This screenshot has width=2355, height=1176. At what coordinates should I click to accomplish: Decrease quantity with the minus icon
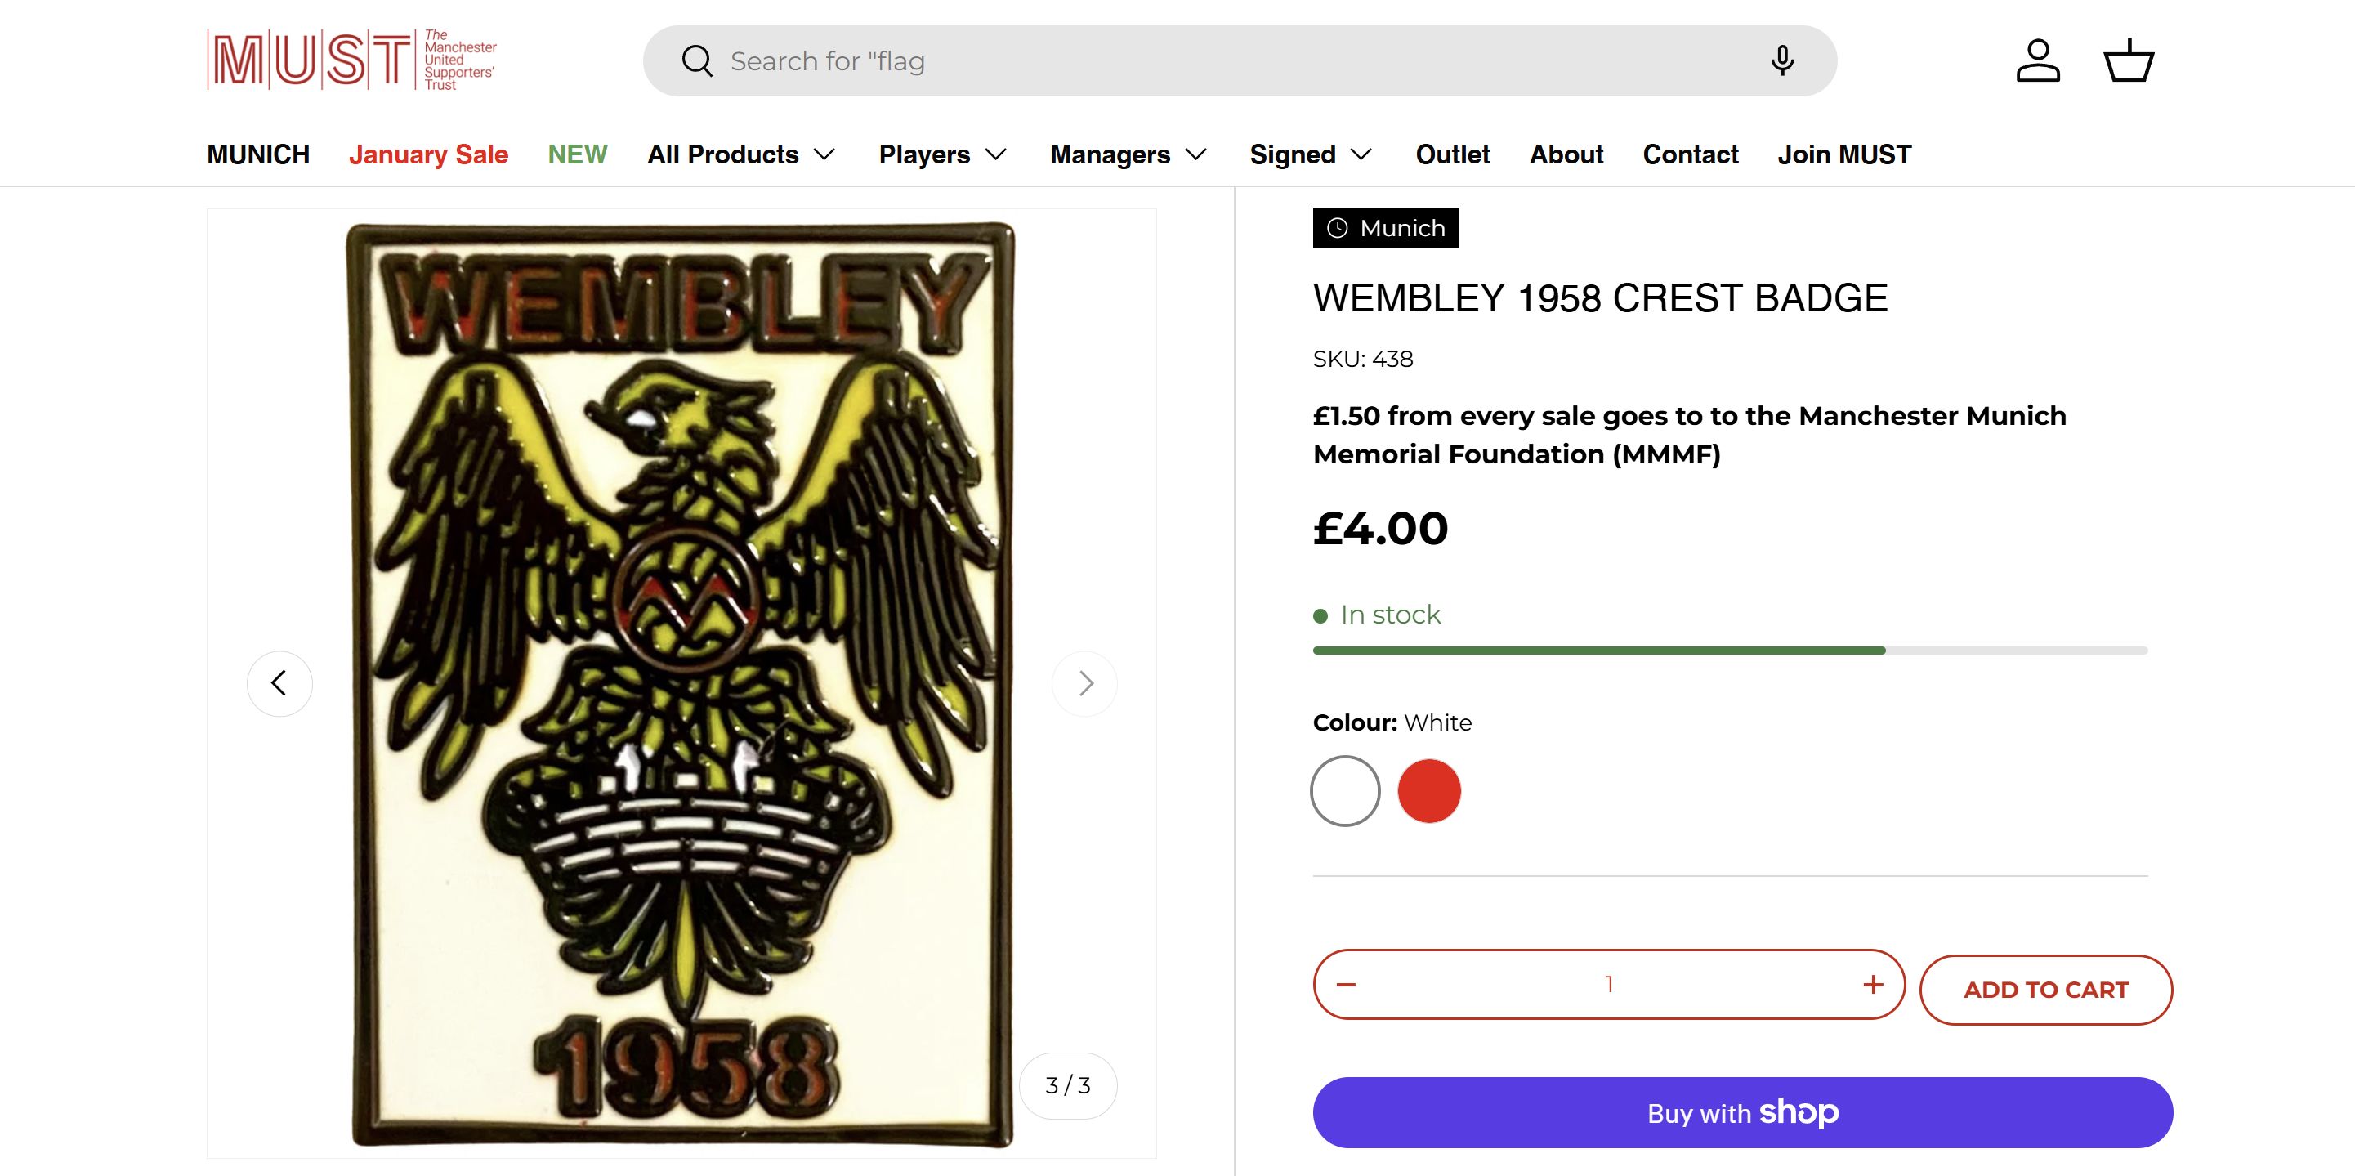point(1346,985)
